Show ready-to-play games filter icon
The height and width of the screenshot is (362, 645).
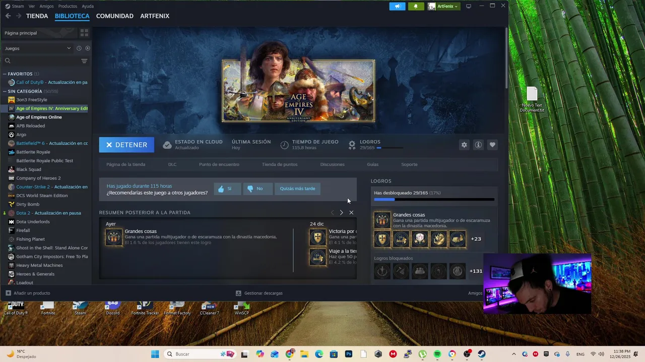pos(88,48)
